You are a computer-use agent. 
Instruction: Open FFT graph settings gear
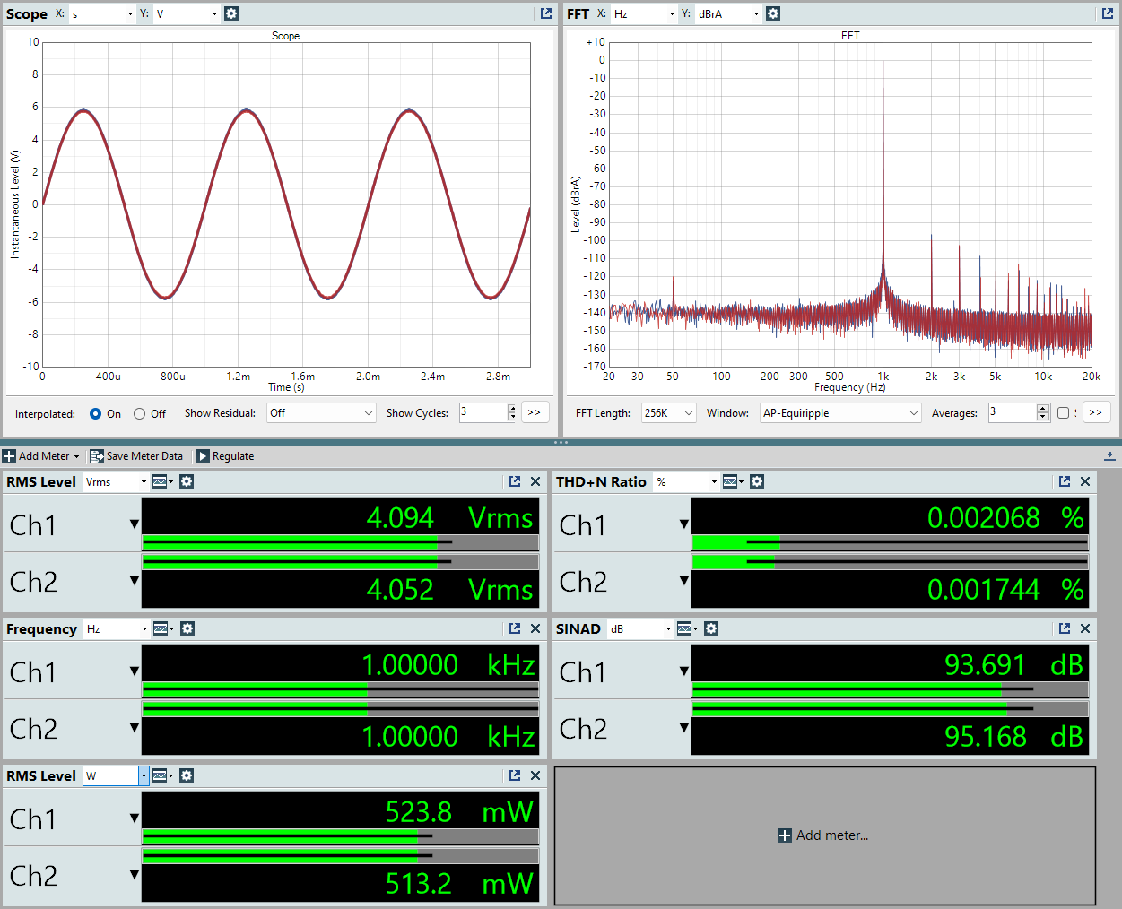point(773,13)
